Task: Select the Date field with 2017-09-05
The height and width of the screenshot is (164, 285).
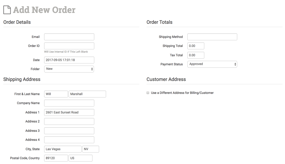Action: click(69, 60)
